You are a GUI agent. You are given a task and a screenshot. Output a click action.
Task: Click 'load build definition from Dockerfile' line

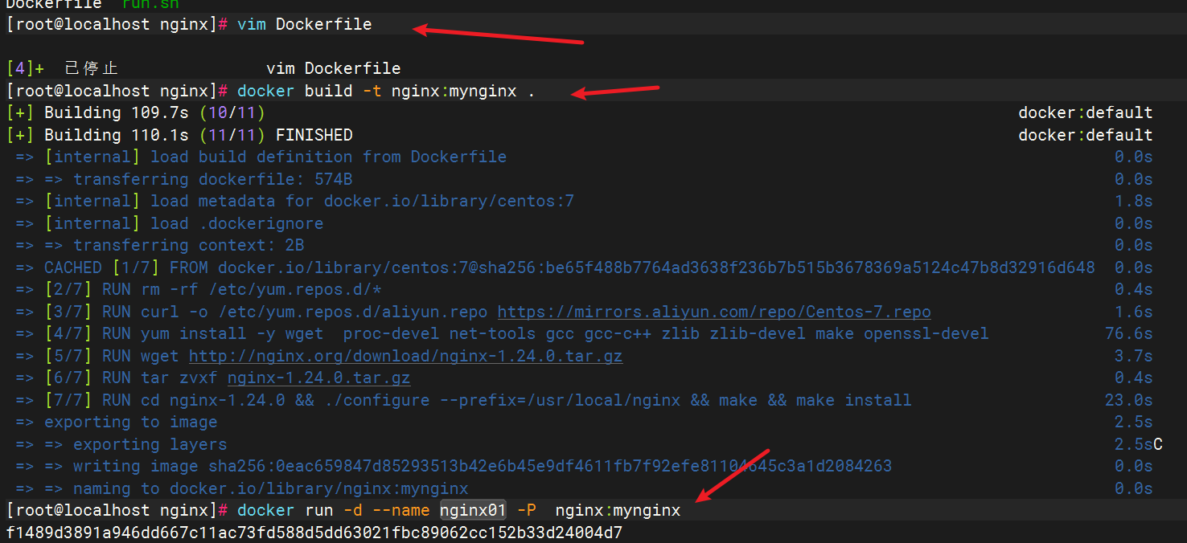point(261,157)
